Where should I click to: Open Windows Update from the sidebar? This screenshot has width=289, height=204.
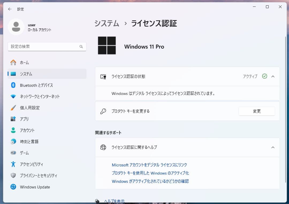coord(35,187)
